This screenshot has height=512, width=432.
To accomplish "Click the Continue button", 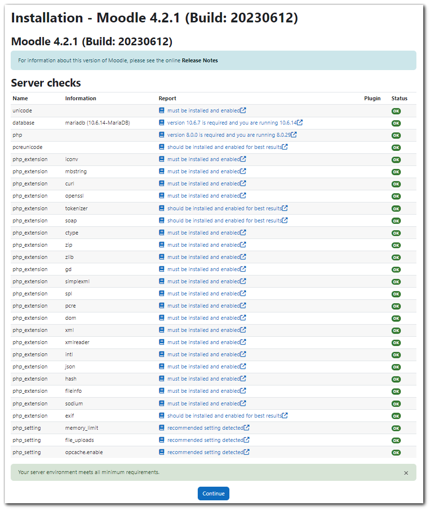I will click(213, 494).
